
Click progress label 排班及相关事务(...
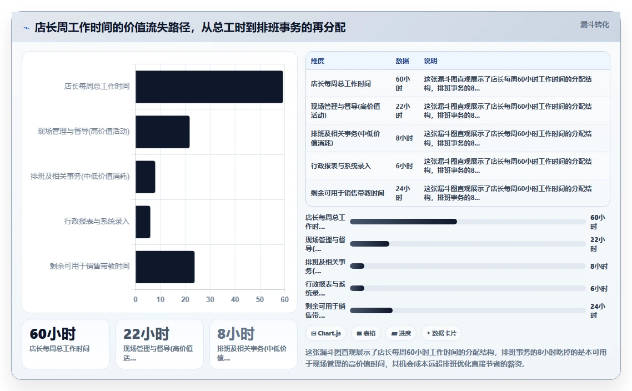pos(325,266)
